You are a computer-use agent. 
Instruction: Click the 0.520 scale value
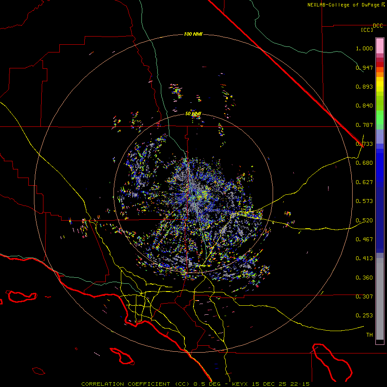[364, 221]
